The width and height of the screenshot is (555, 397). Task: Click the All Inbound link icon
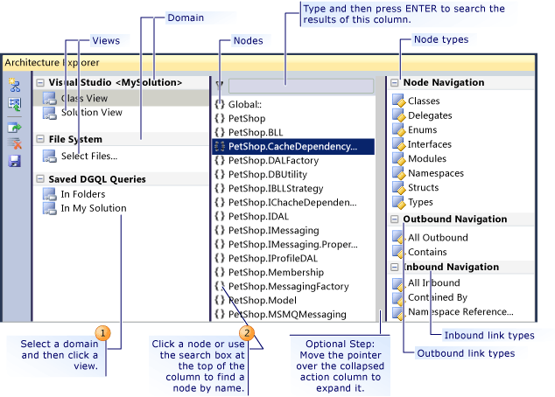tap(398, 284)
